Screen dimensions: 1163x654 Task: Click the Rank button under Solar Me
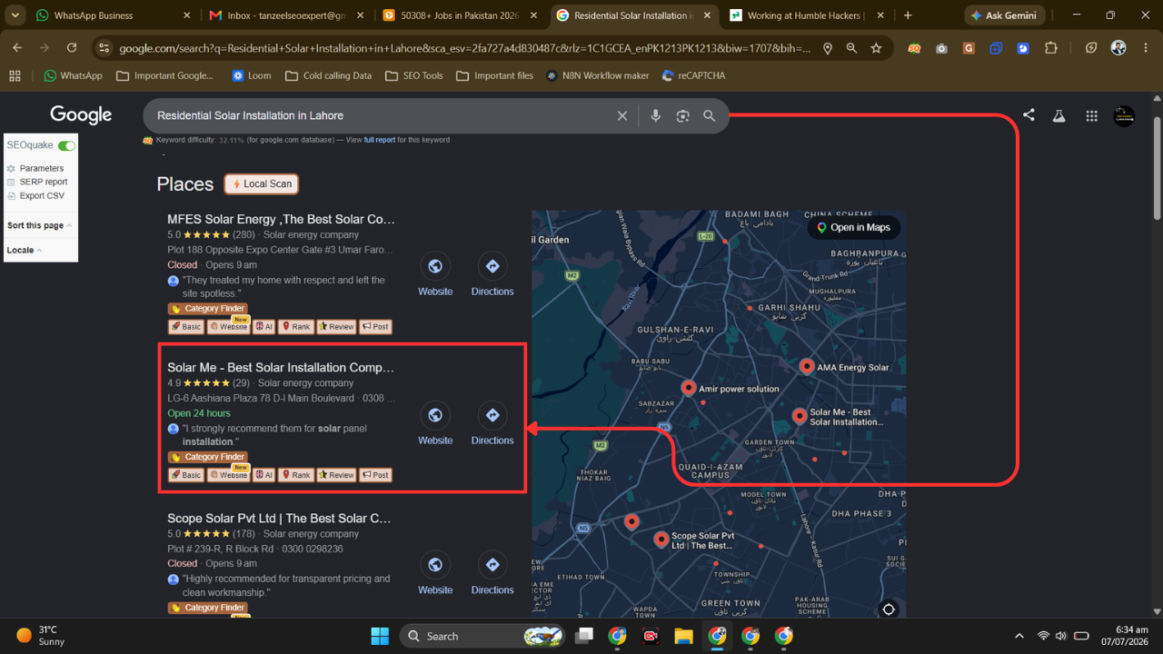pyautogui.click(x=295, y=475)
